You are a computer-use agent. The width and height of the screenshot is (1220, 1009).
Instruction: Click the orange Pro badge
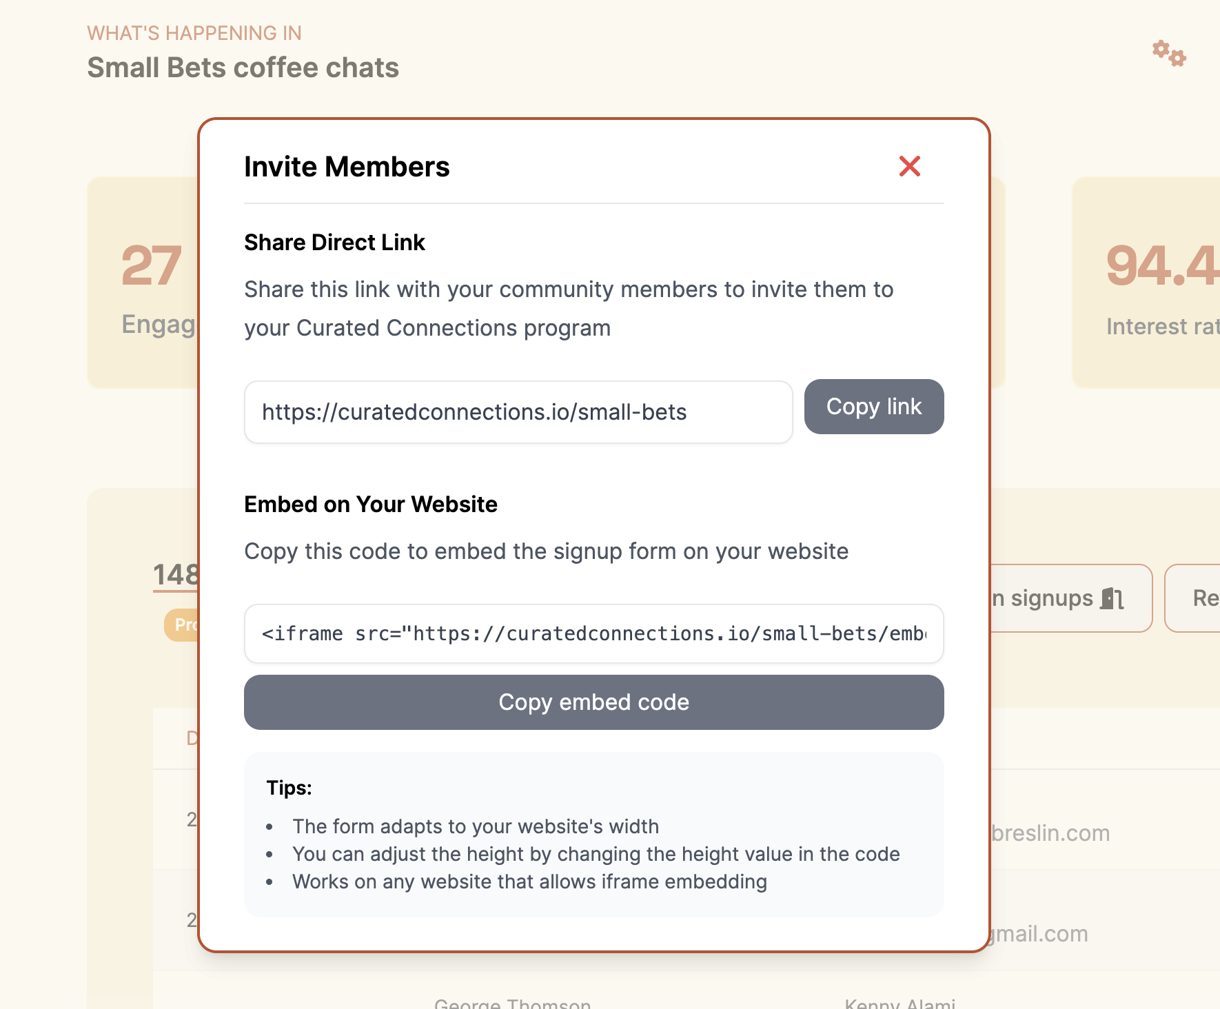tap(182, 625)
